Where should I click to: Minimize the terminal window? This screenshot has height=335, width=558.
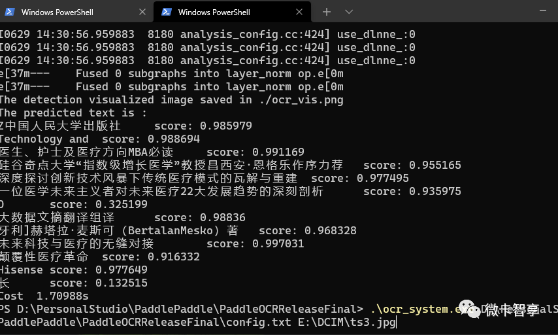click(543, 10)
